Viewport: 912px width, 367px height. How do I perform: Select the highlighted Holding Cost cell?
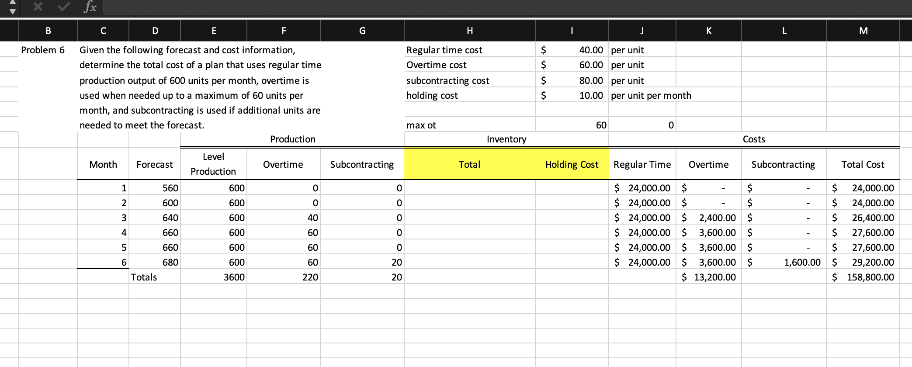tap(572, 164)
